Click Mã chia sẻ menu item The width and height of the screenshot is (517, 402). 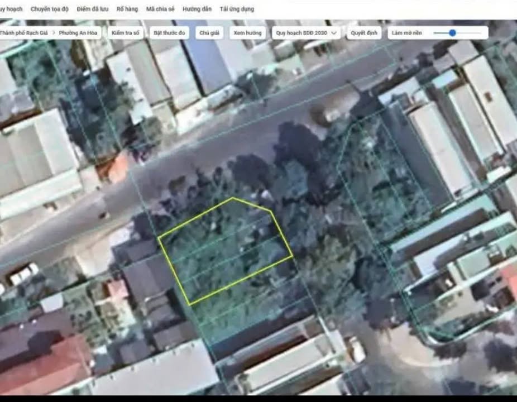(161, 8)
